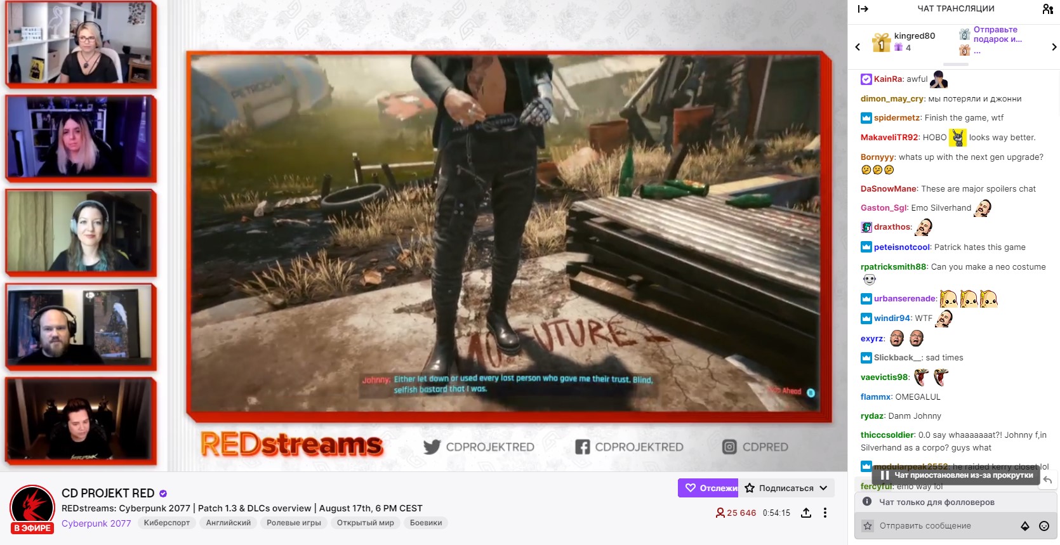Click username urbanserenade in chat

coord(904,299)
